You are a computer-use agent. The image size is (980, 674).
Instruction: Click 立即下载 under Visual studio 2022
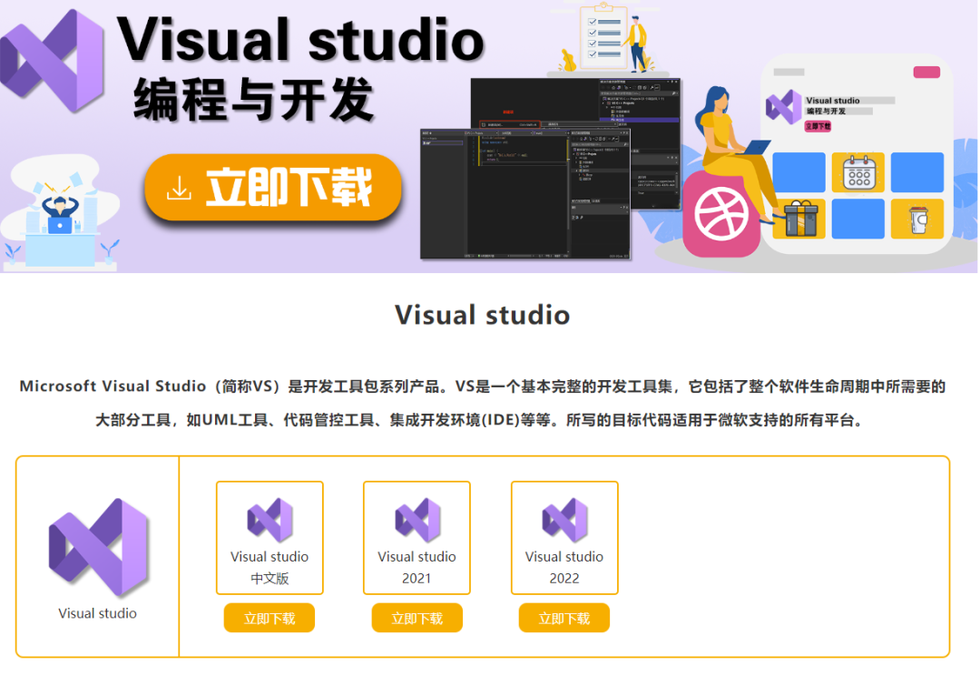(x=563, y=618)
